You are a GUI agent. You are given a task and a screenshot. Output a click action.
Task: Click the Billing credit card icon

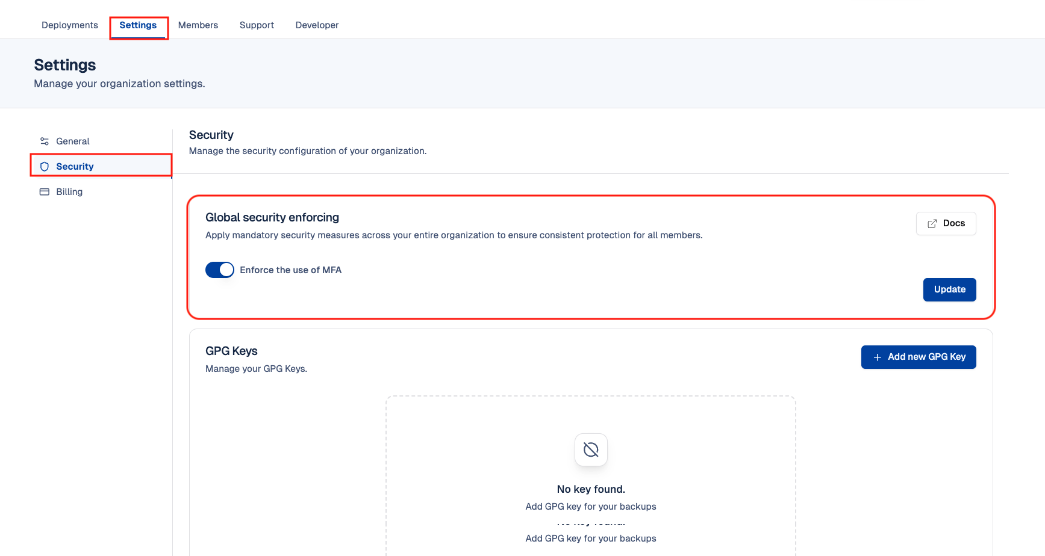click(44, 192)
